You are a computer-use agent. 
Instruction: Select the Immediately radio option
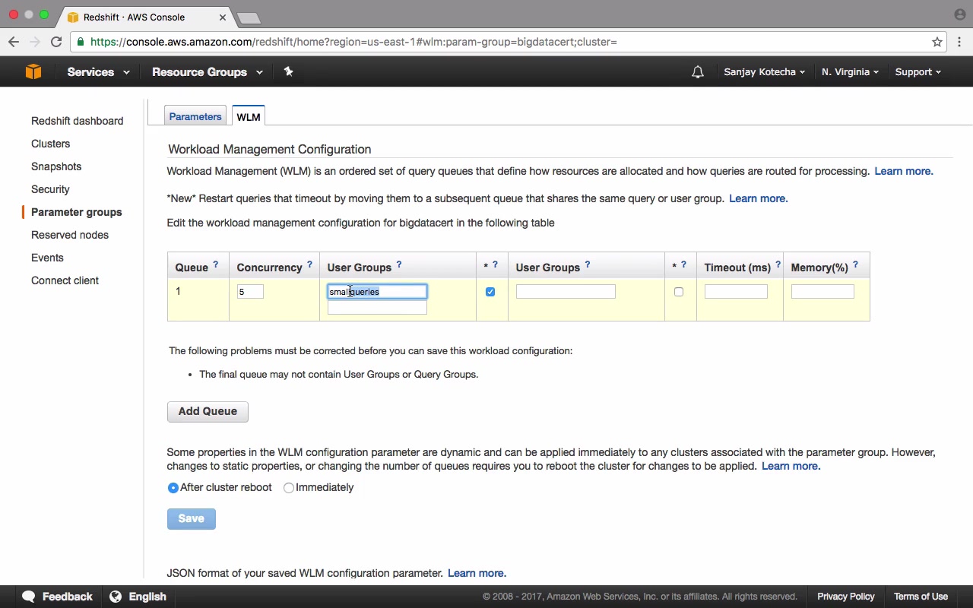(x=289, y=488)
